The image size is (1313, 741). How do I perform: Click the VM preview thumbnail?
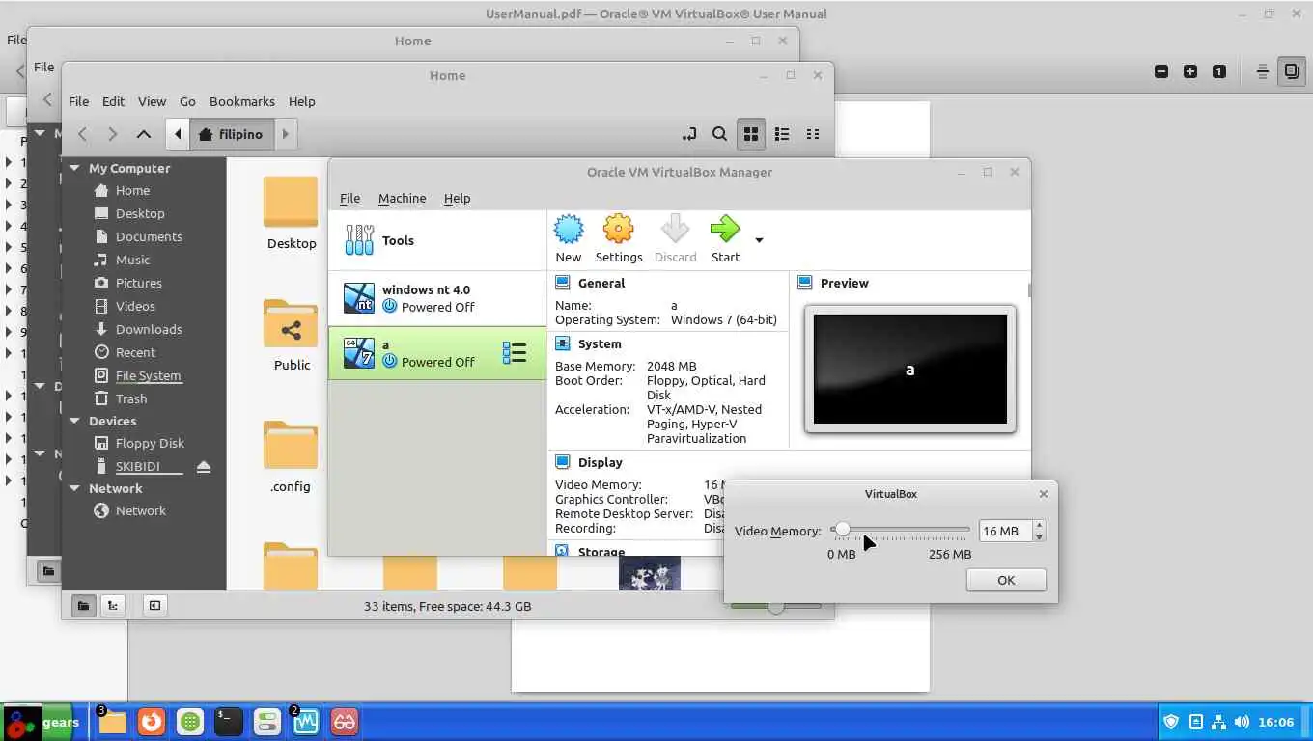coord(909,369)
